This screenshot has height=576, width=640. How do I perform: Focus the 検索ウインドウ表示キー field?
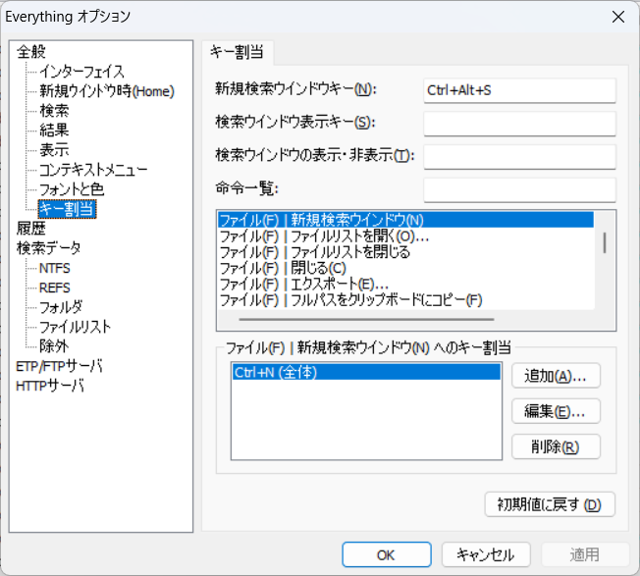519,124
